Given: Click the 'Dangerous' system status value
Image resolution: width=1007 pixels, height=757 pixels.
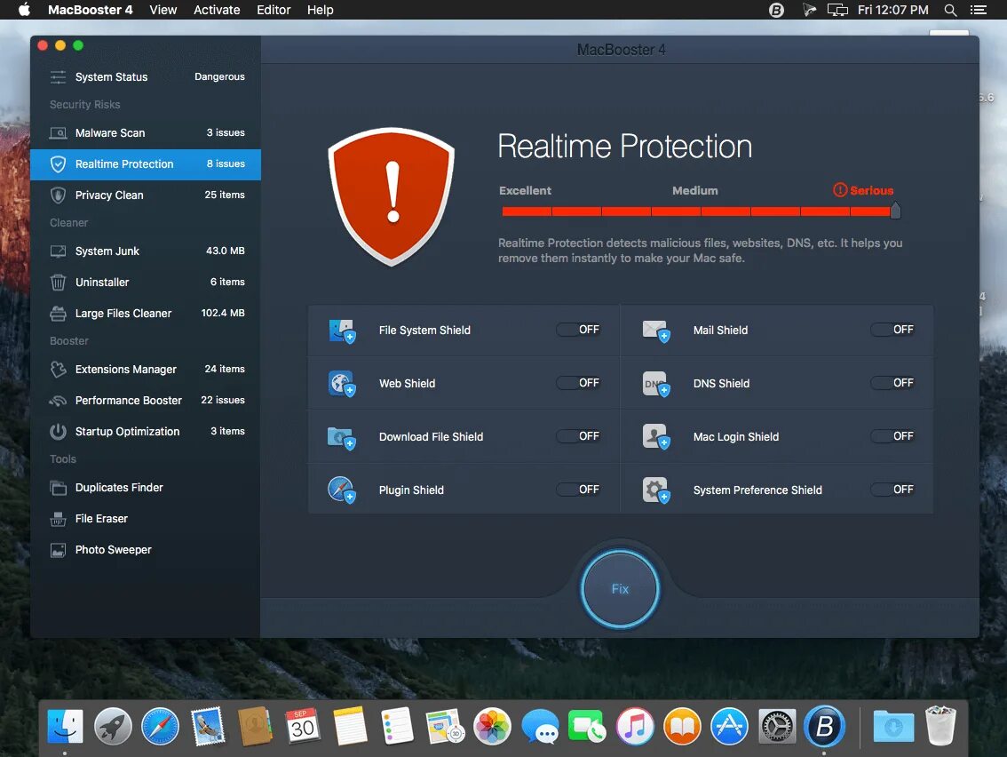Looking at the screenshot, I should [x=219, y=76].
